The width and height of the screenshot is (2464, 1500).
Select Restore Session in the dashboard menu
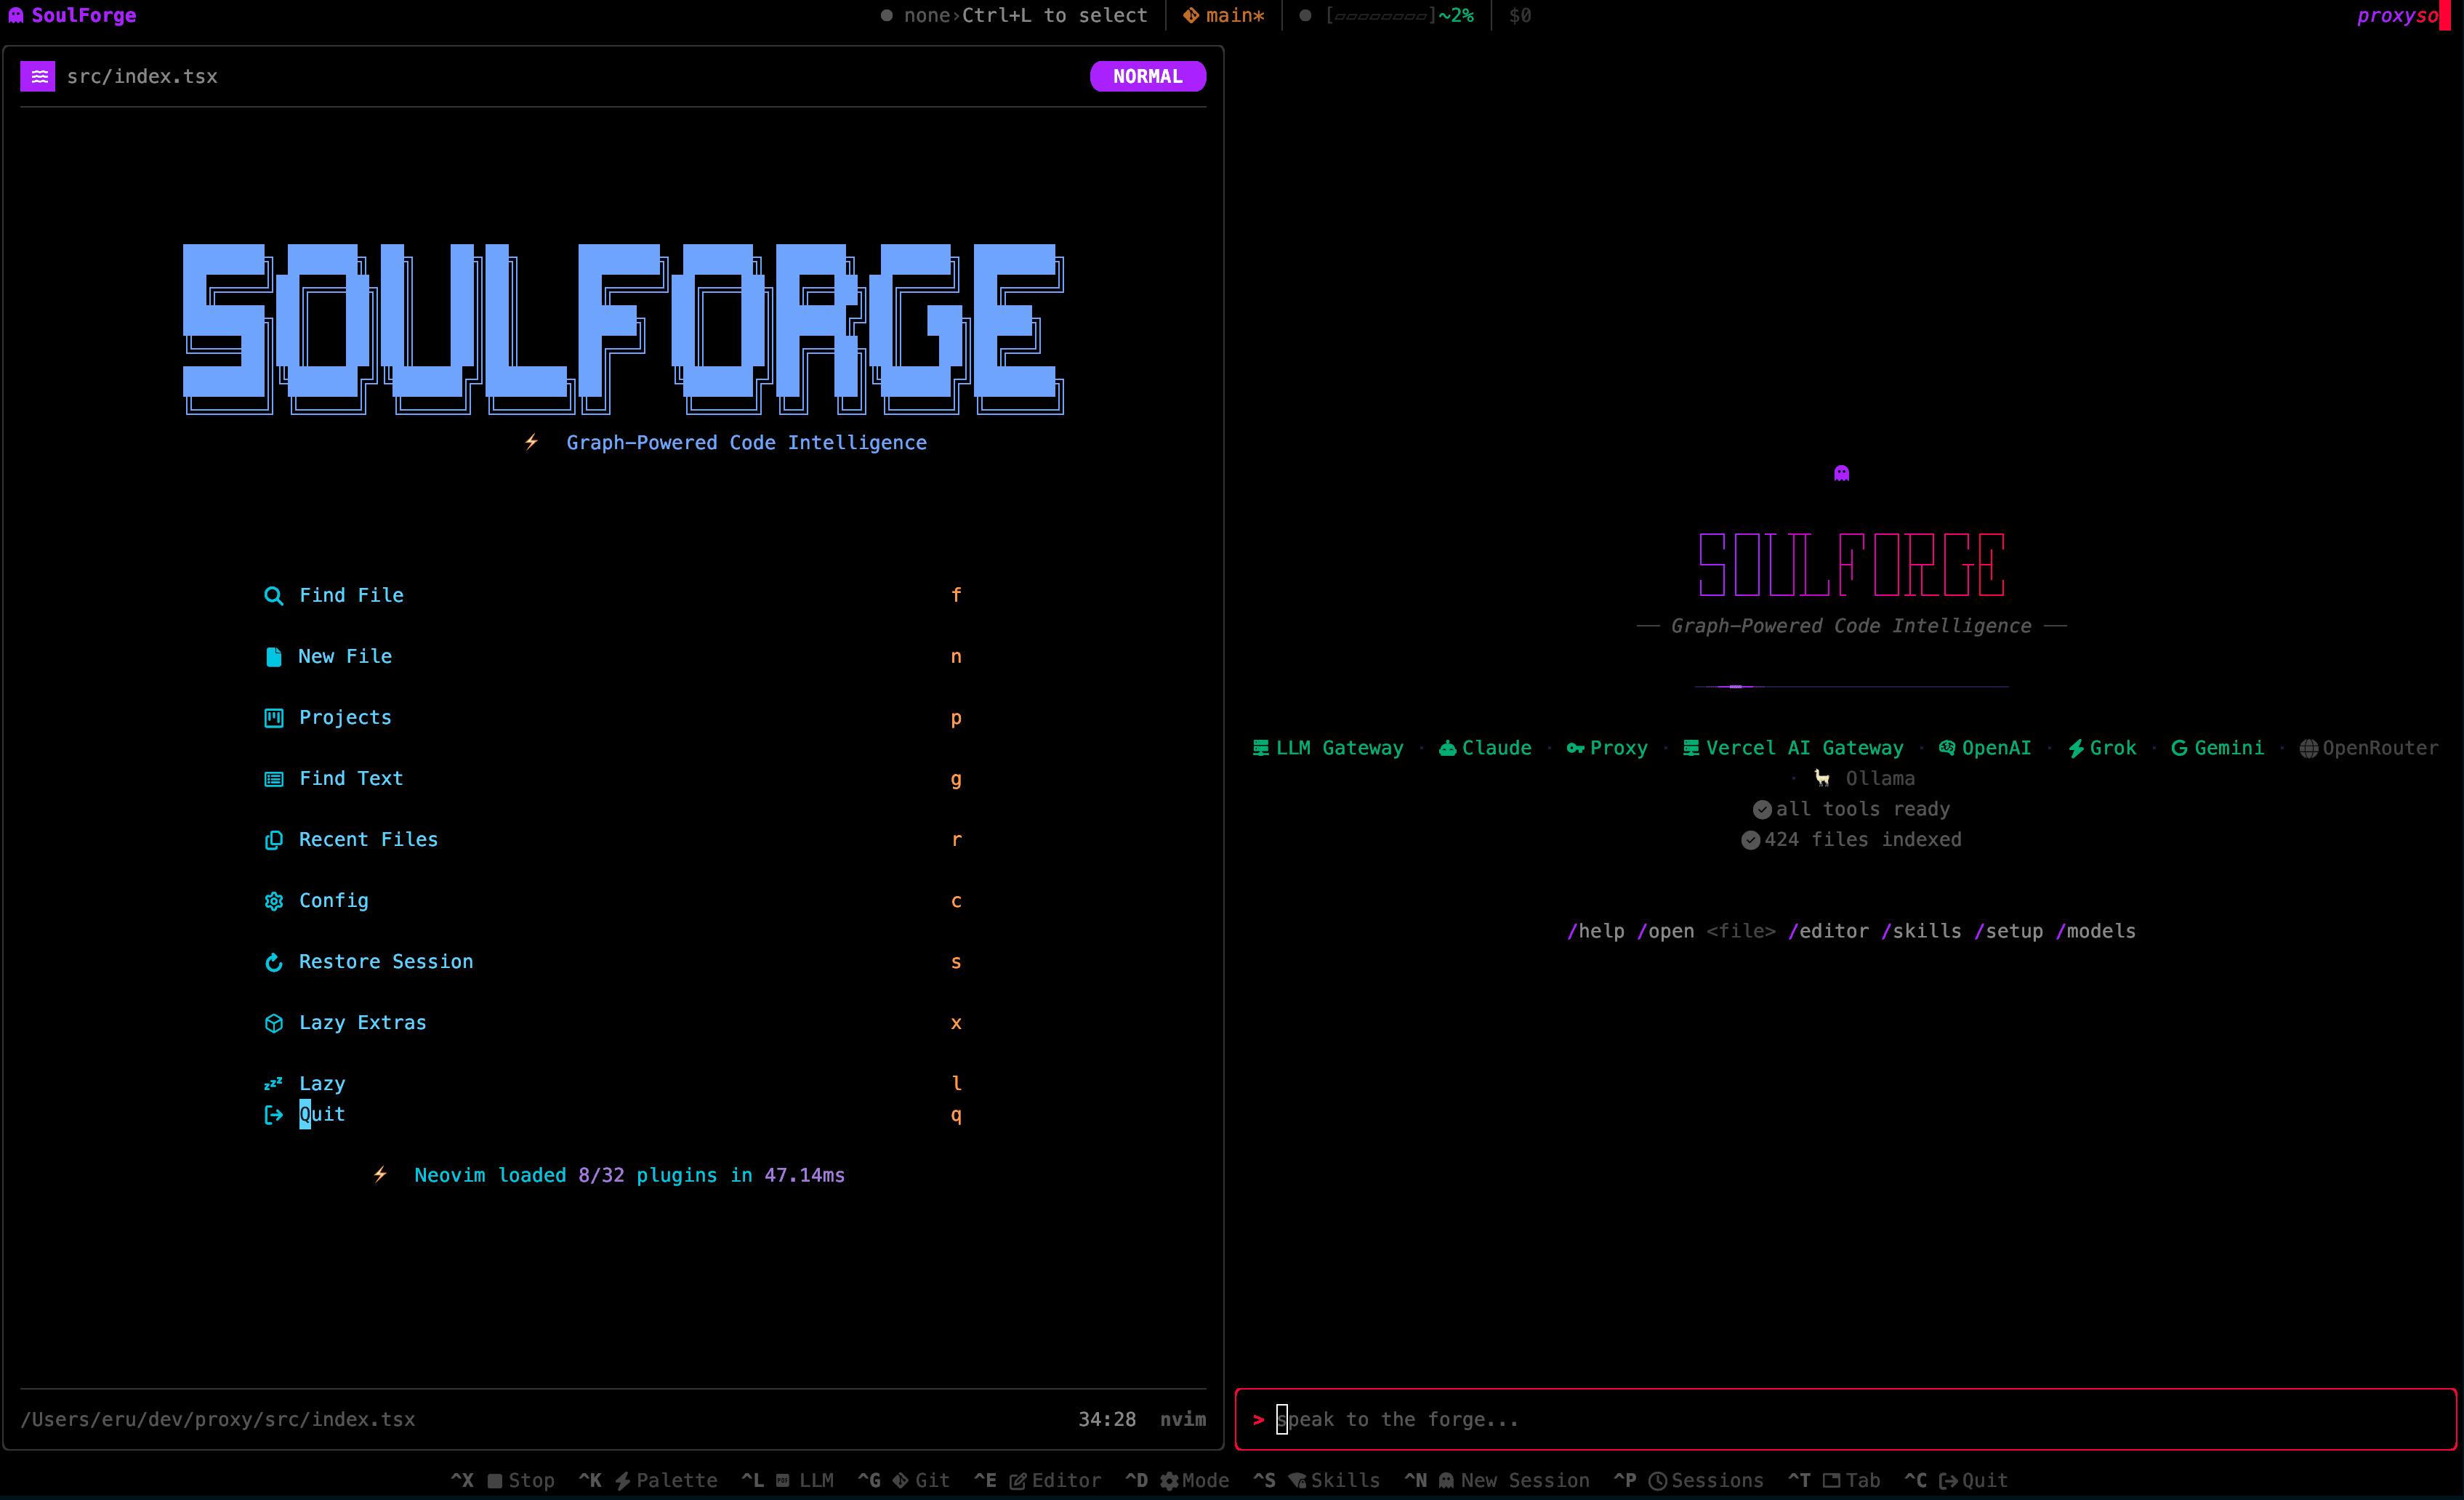385,961
